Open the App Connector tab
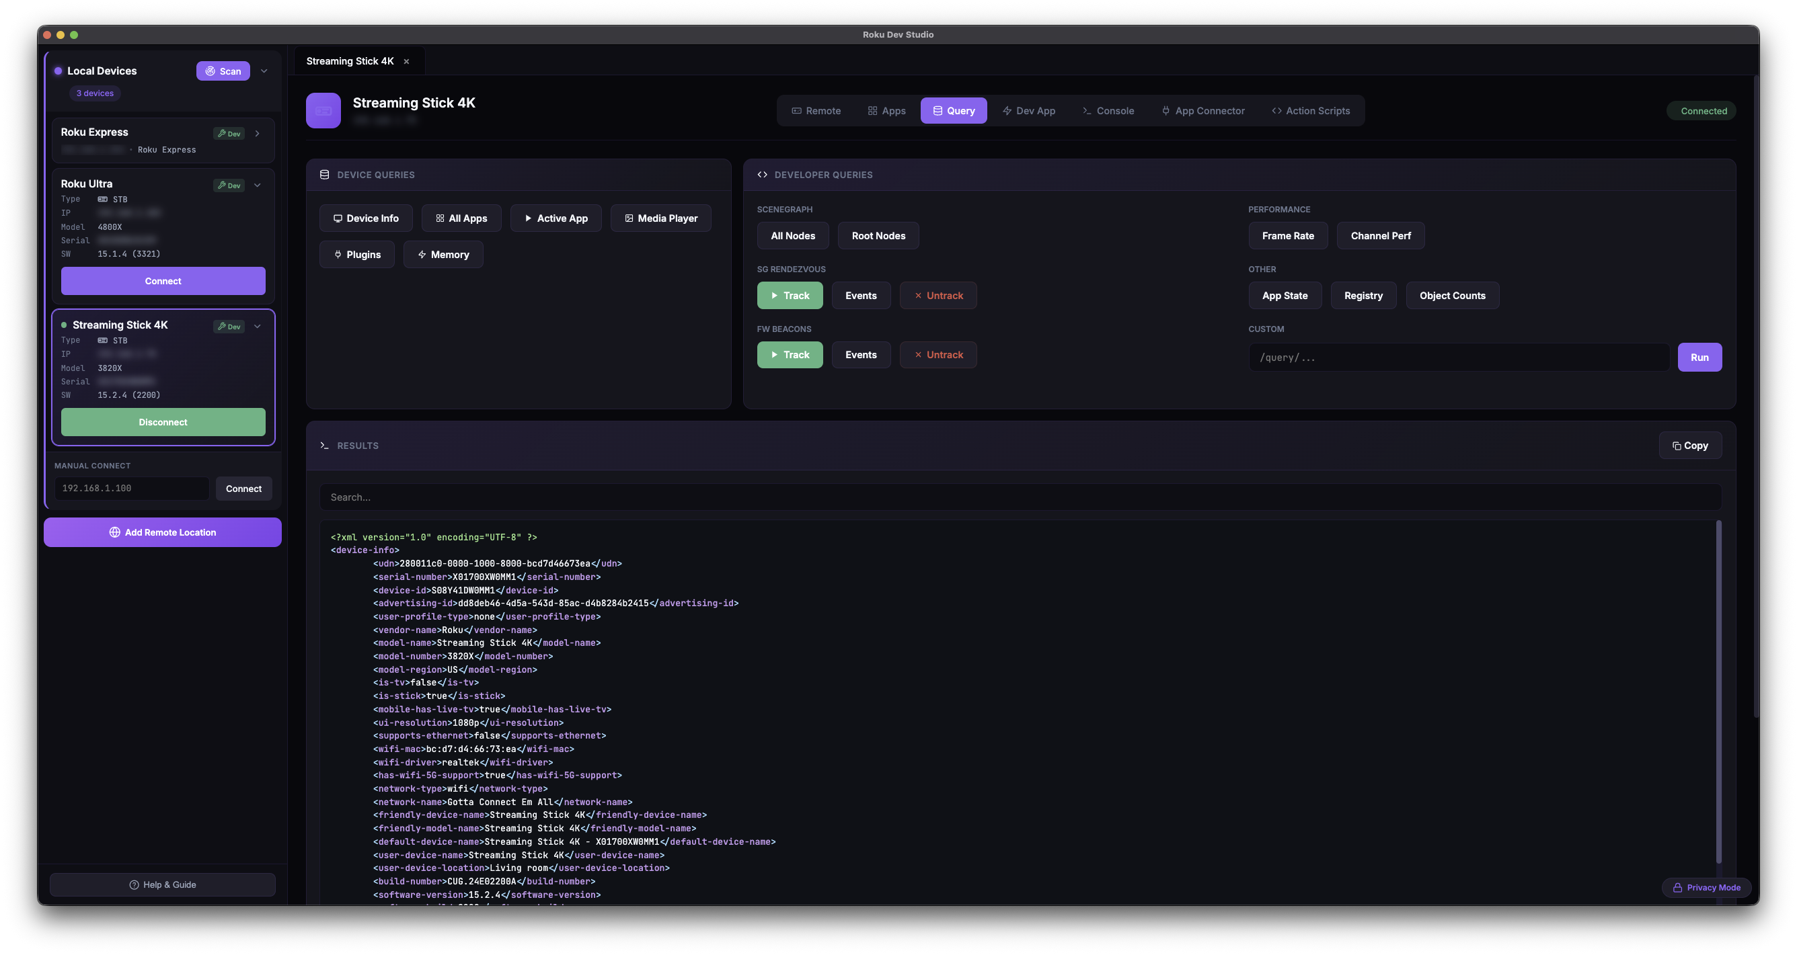 1202,110
